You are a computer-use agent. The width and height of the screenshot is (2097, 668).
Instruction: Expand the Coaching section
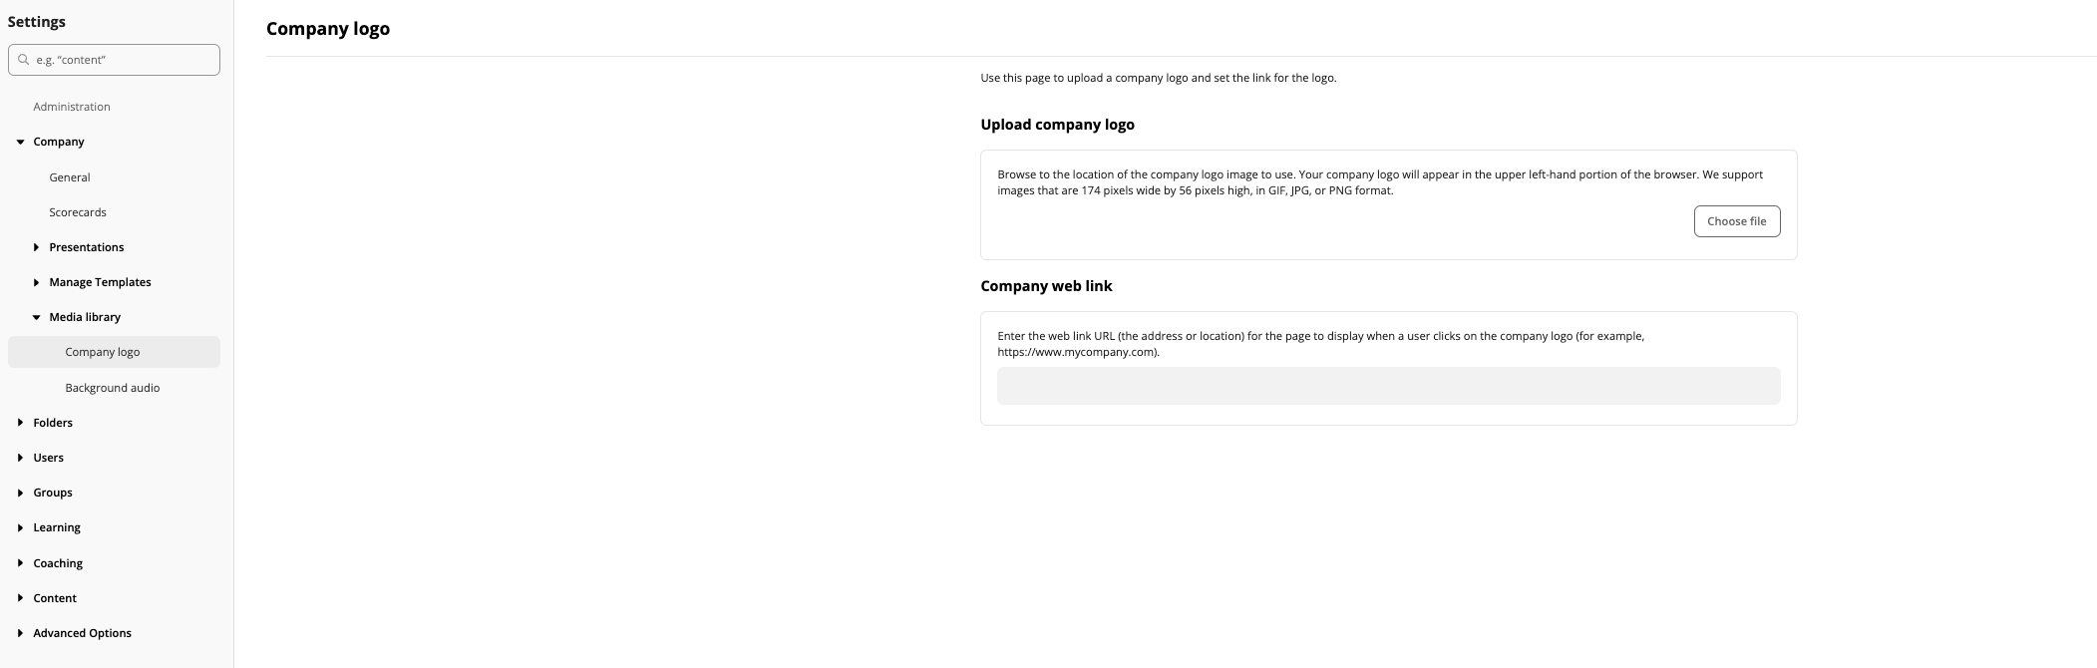point(21,562)
